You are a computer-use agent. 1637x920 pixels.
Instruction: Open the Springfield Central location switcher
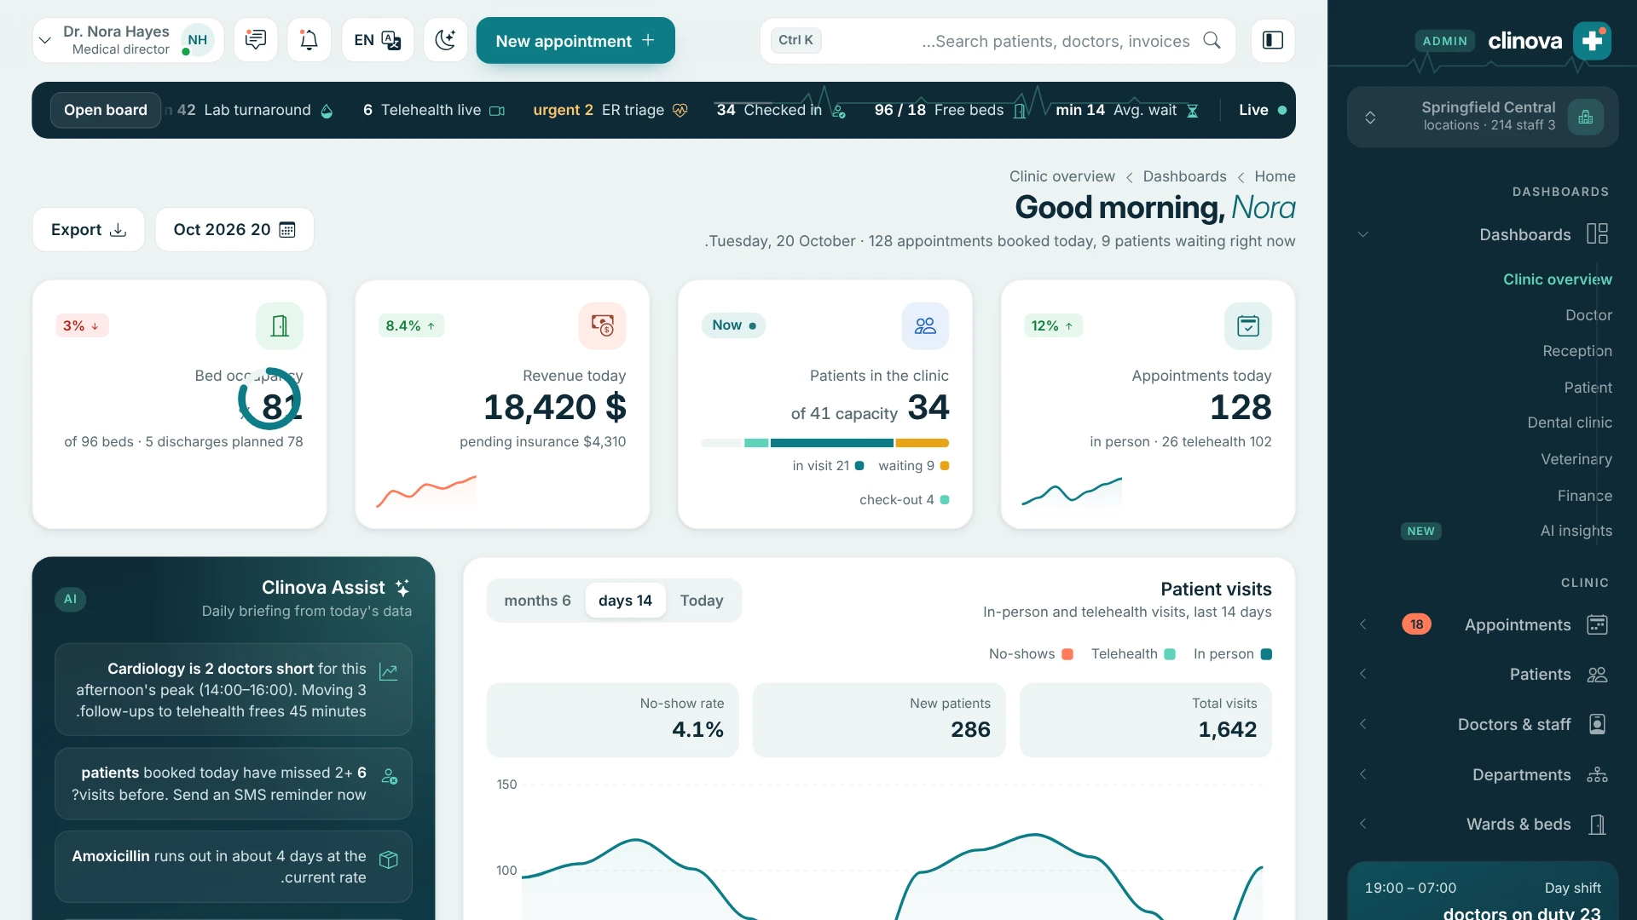tap(1483, 117)
